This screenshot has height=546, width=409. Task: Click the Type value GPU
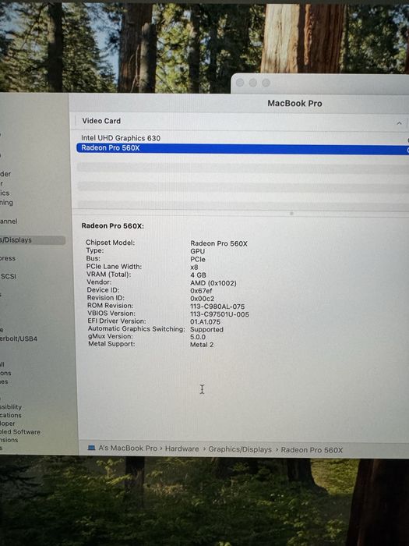pyautogui.click(x=198, y=251)
